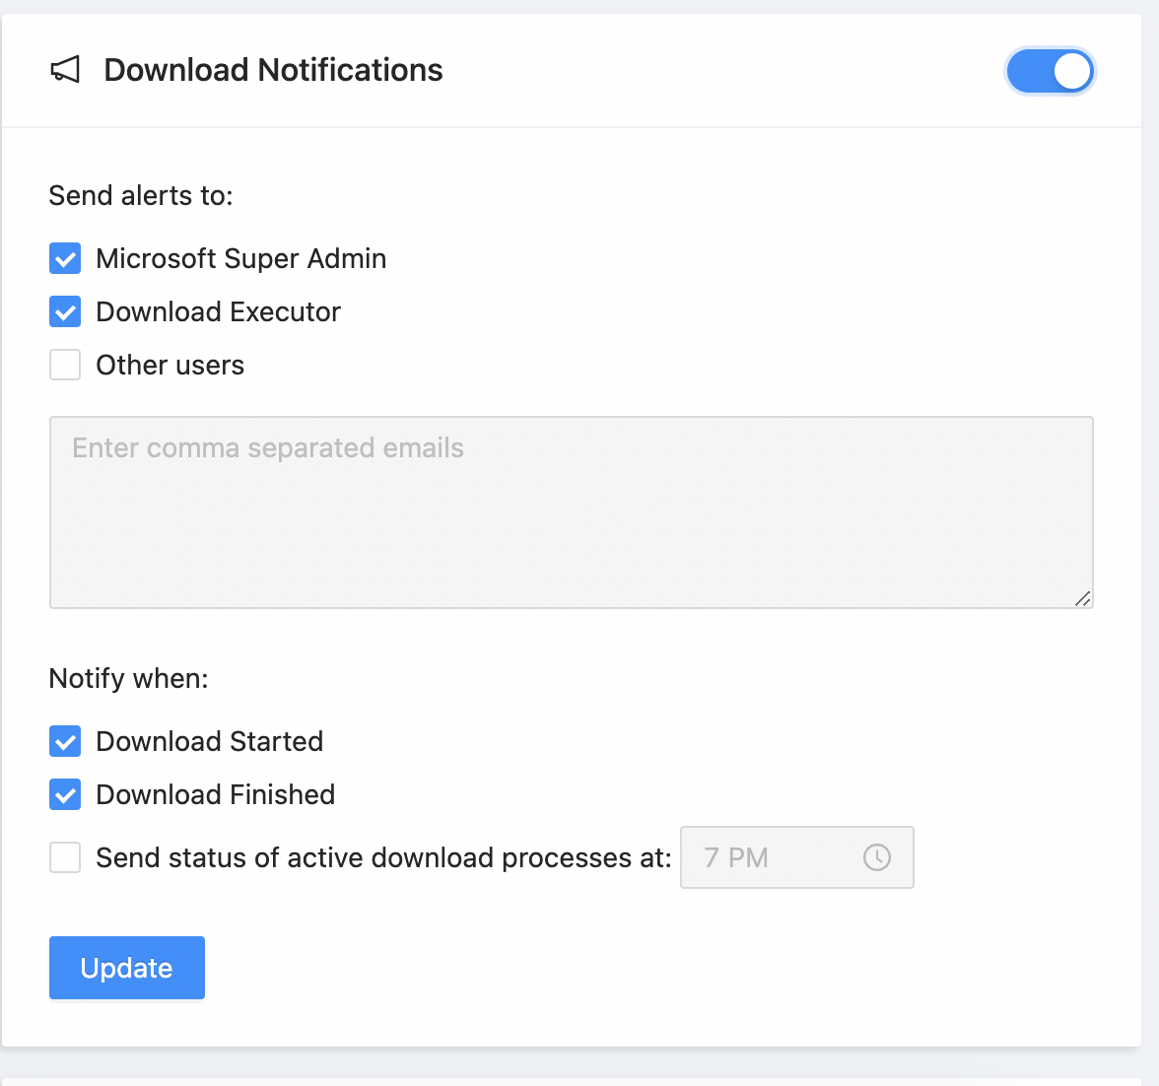This screenshot has height=1086, width=1159.
Task: Disable the Download Notifications toggle switch
Action: tap(1050, 71)
